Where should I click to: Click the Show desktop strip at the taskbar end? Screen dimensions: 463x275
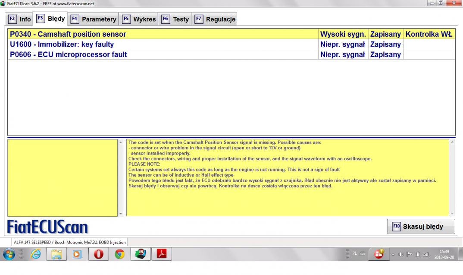tap(461, 254)
